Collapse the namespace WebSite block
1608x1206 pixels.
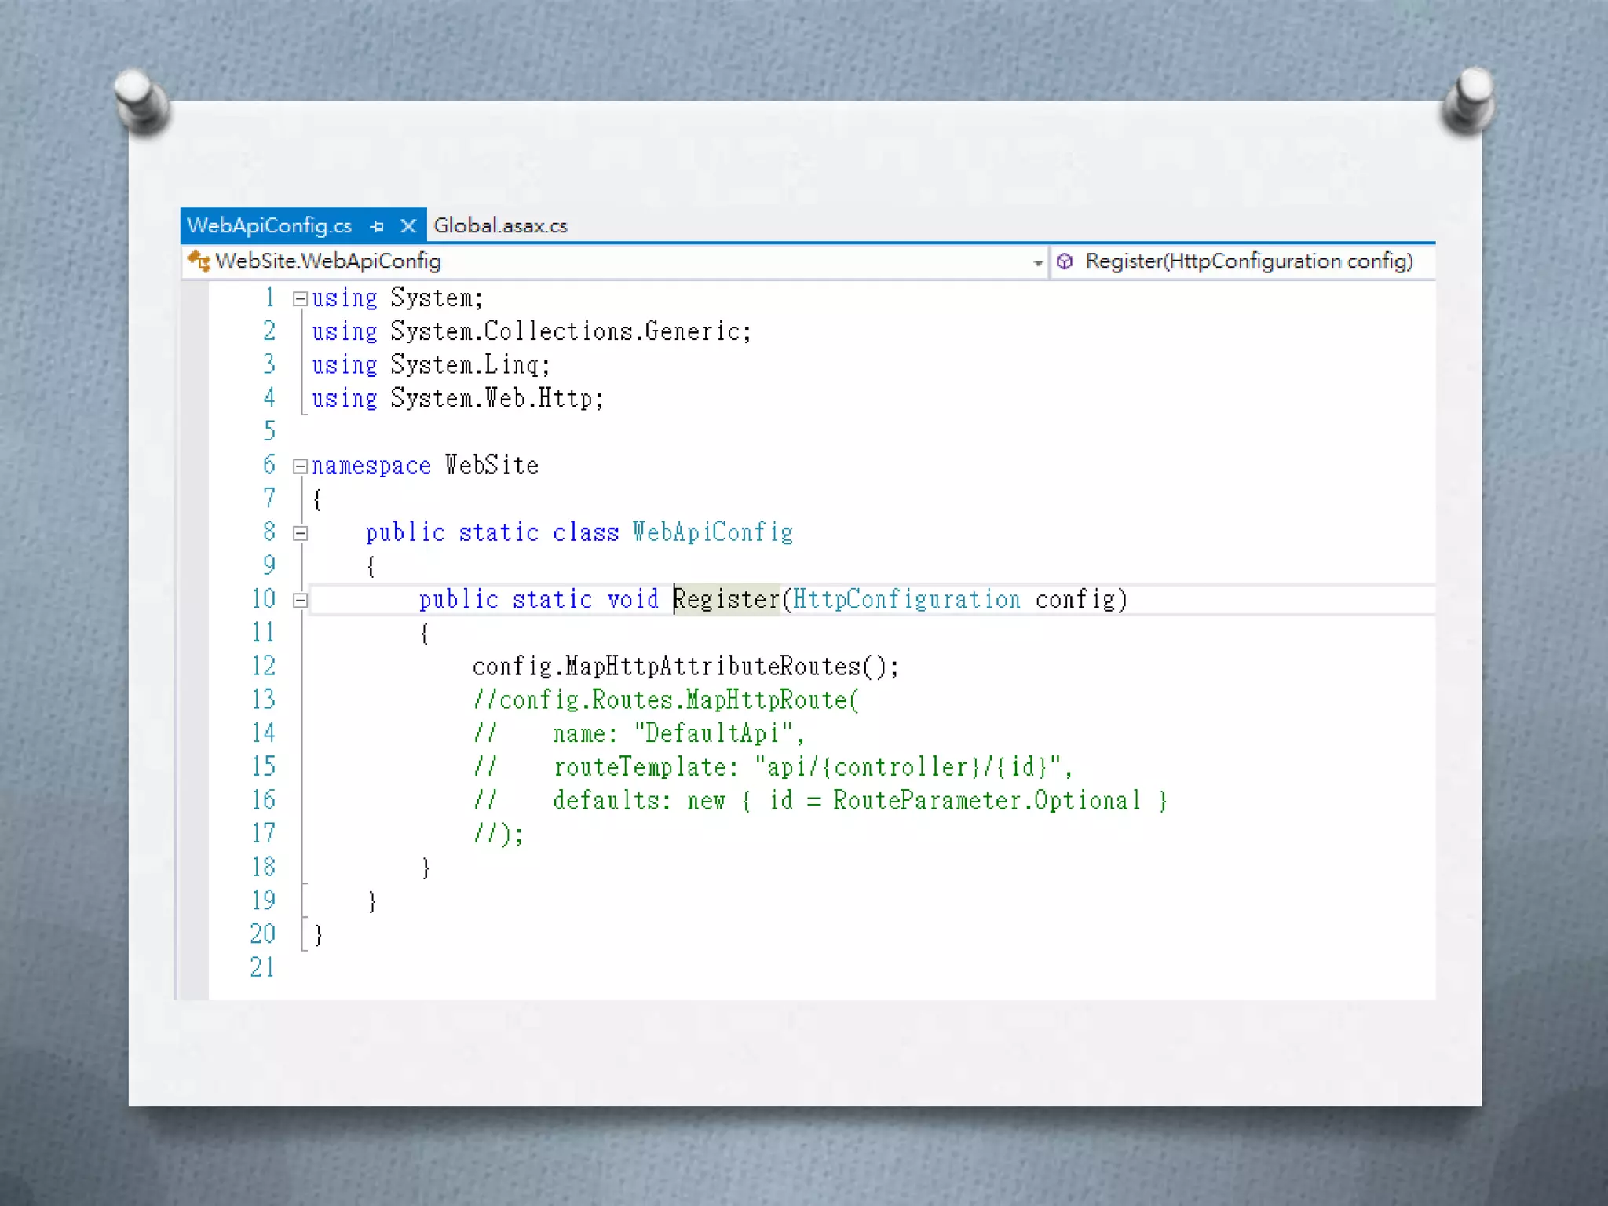pyautogui.click(x=299, y=466)
